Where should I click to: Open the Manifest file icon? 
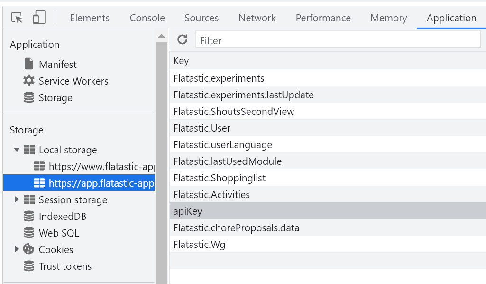point(29,64)
